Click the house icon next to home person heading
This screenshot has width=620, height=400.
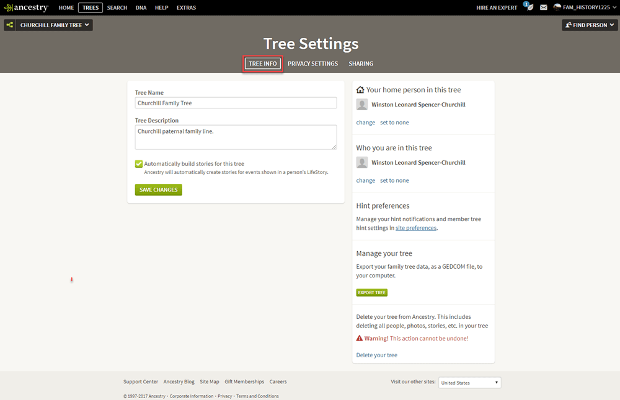pyautogui.click(x=360, y=90)
